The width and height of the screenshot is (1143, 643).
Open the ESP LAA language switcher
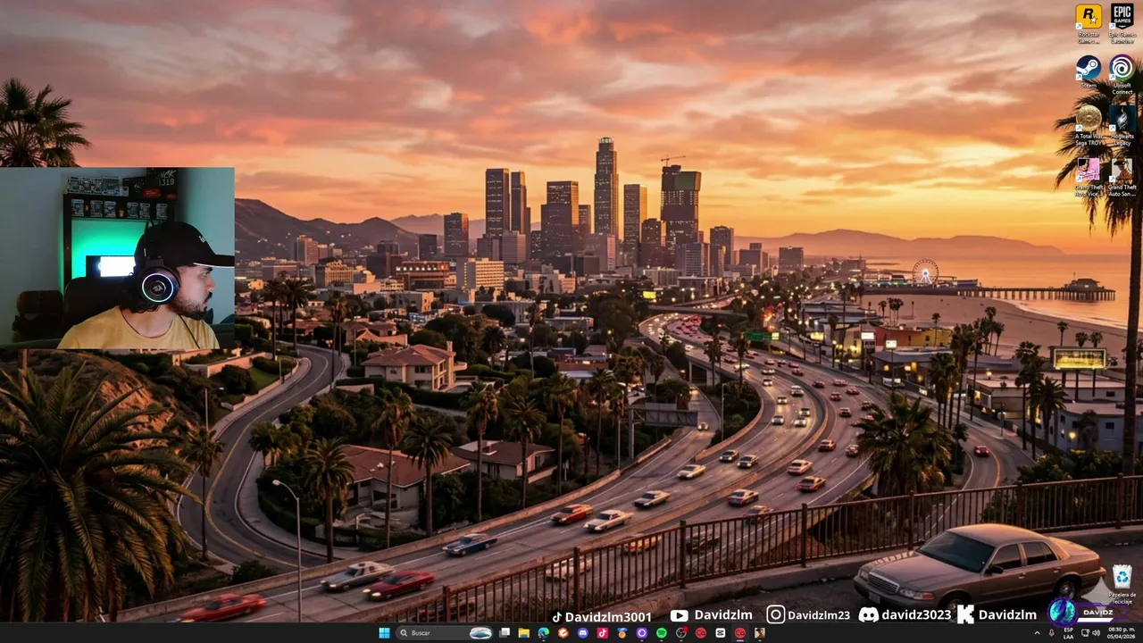pos(1069,633)
